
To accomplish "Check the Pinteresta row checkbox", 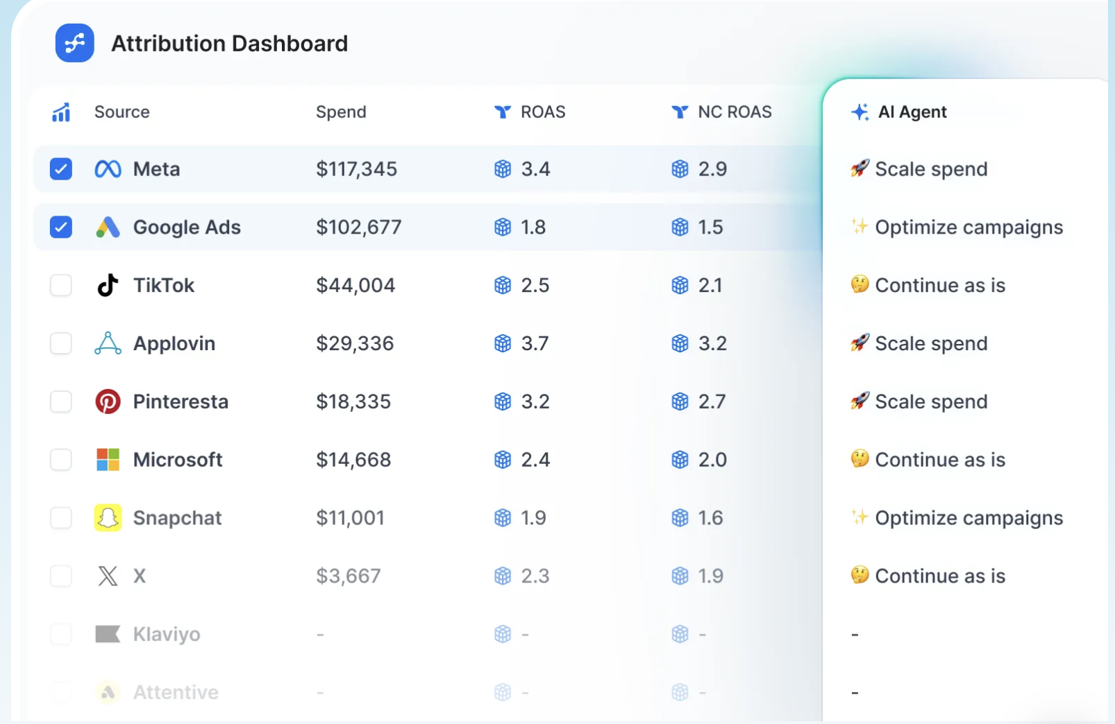I will click(x=61, y=402).
